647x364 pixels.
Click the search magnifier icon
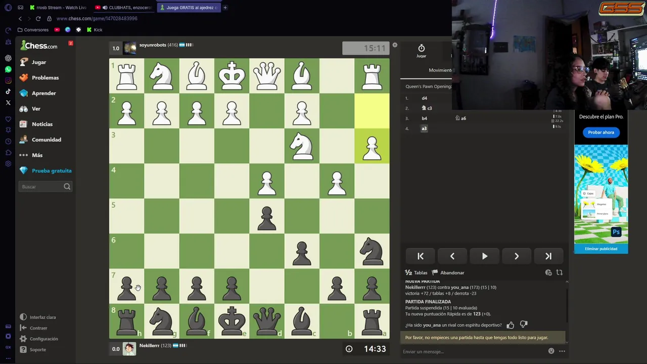[67, 187]
